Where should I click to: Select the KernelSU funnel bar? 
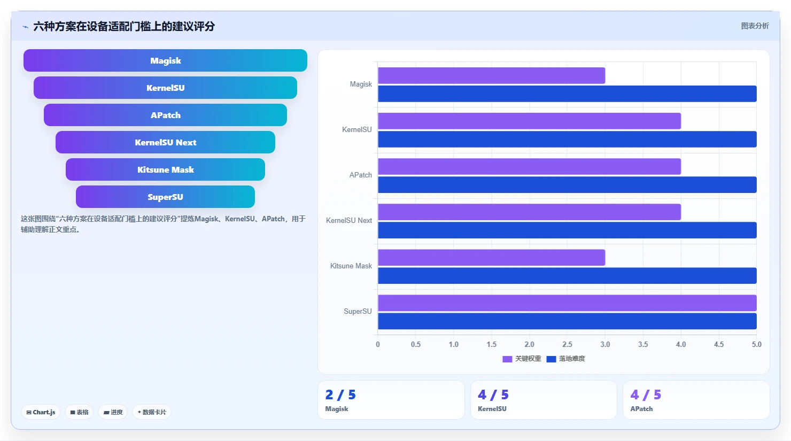click(x=165, y=88)
